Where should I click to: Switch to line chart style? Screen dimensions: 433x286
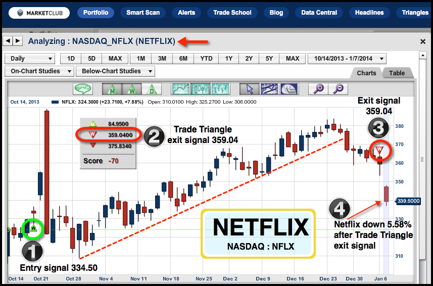pos(180,89)
